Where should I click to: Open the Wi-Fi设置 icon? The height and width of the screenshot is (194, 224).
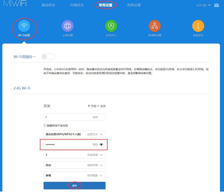coord(24,26)
